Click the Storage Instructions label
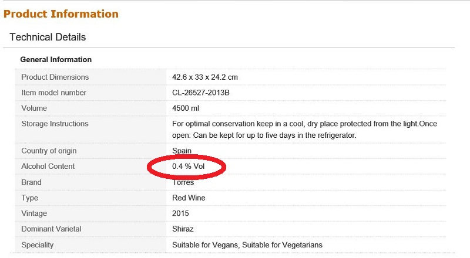The height and width of the screenshot is (258, 470). point(55,124)
